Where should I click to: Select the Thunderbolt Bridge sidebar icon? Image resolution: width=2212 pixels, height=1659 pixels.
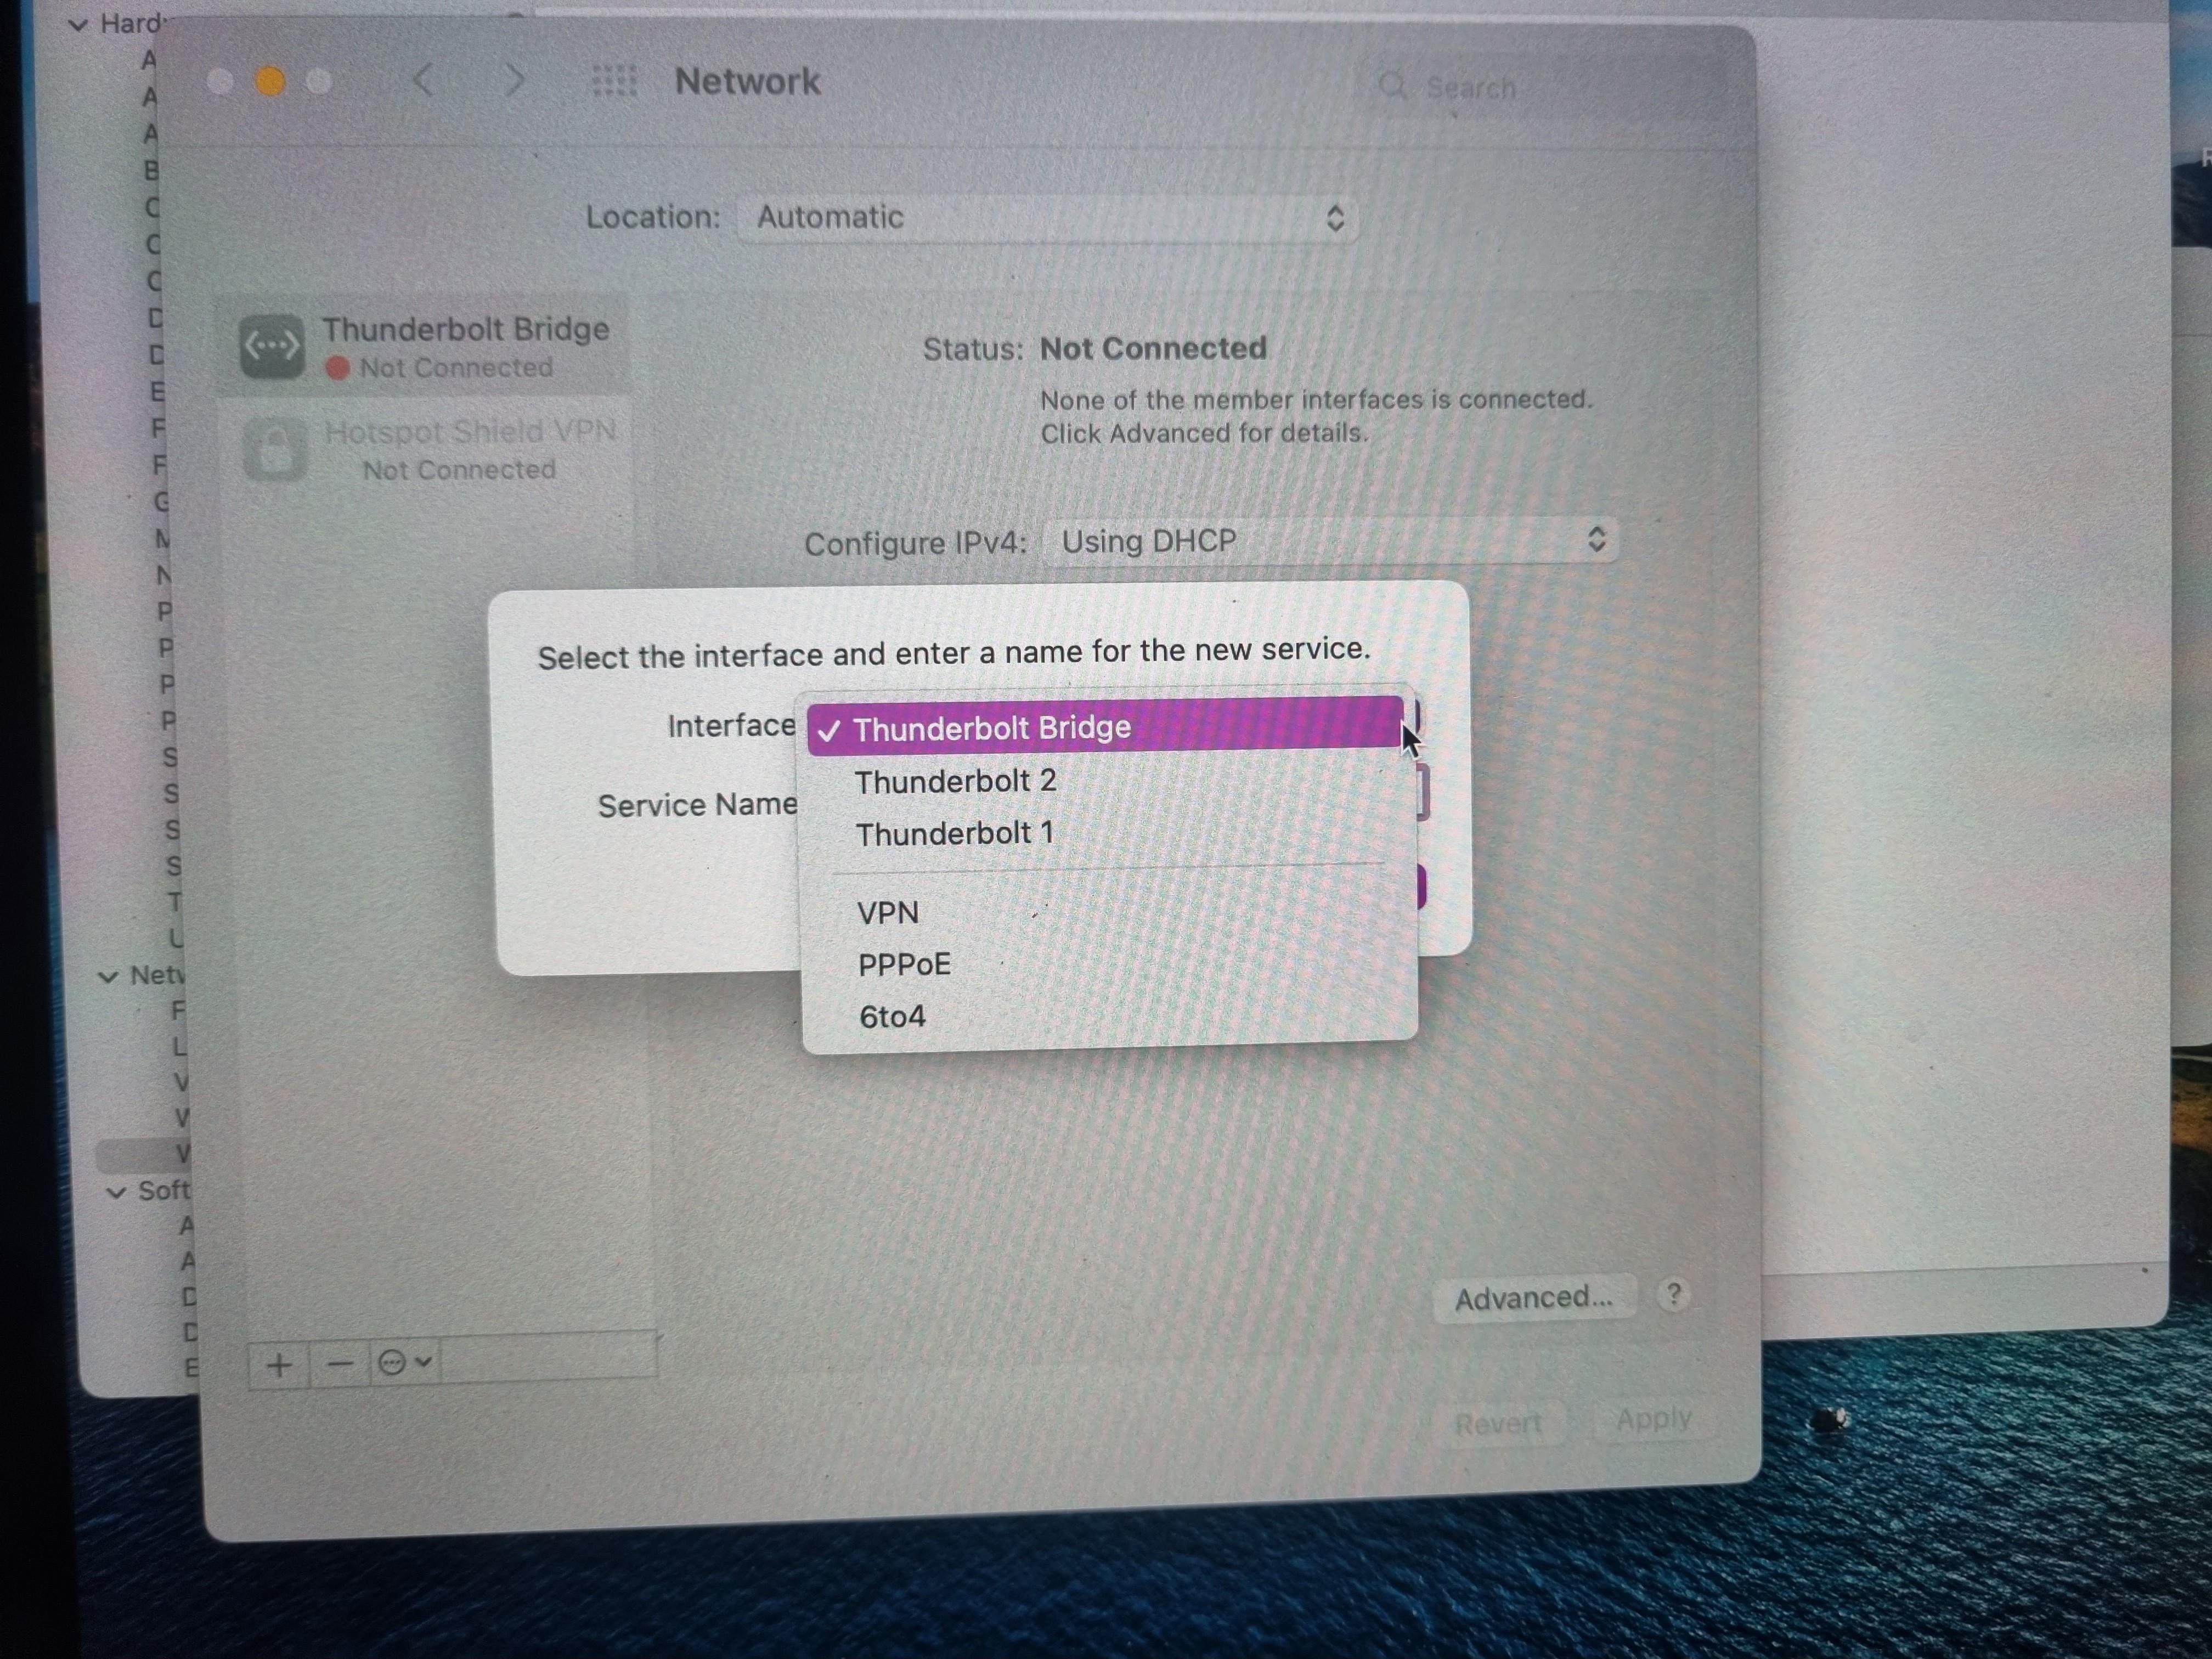[272, 346]
